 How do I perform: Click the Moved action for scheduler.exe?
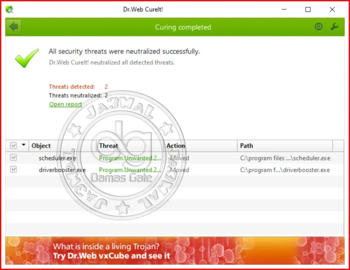point(180,158)
